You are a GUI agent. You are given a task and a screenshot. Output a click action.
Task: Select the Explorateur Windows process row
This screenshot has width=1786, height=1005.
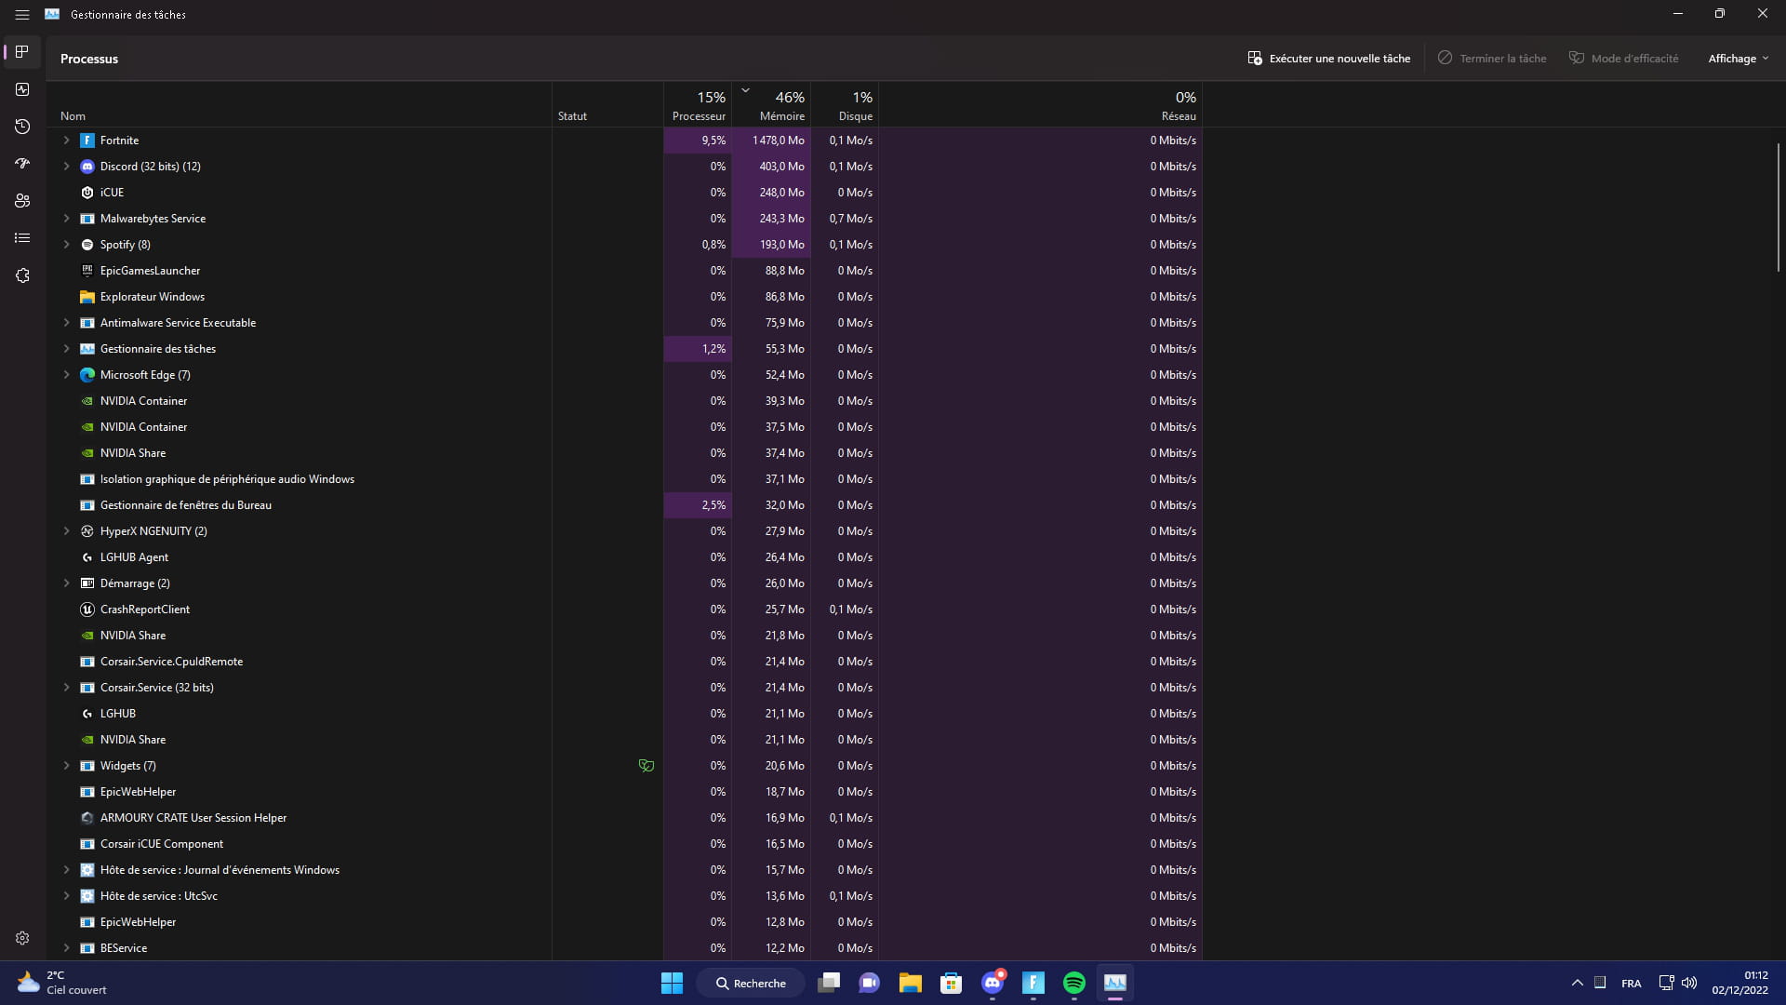pos(624,297)
